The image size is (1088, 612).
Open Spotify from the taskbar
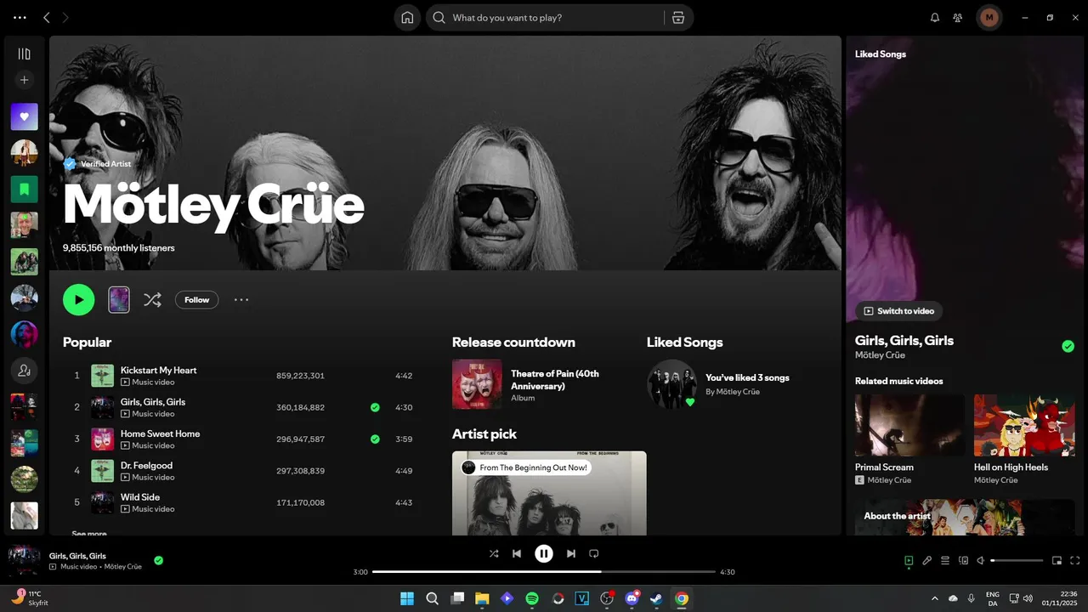pos(532,598)
